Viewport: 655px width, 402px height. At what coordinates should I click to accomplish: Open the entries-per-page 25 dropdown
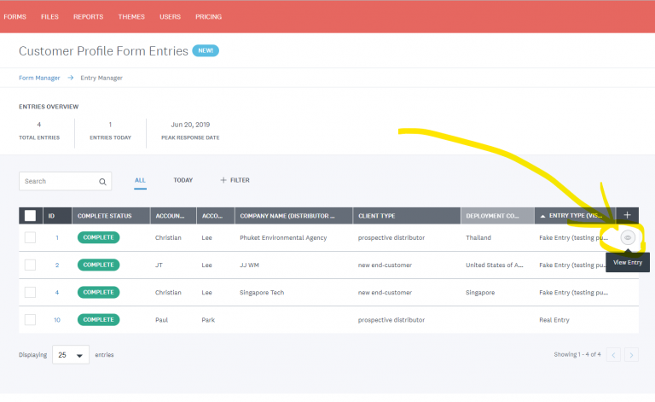point(71,354)
